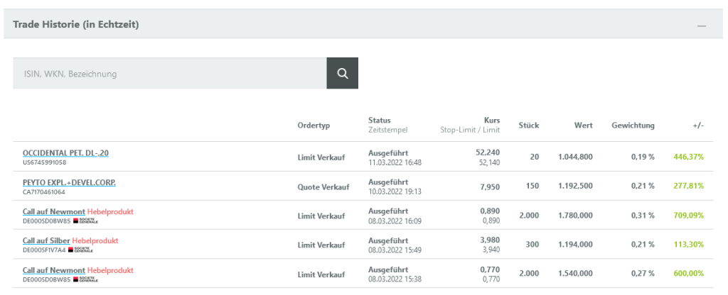Click the Gewichtung column header
This screenshot has width=728, height=295.
633,126
